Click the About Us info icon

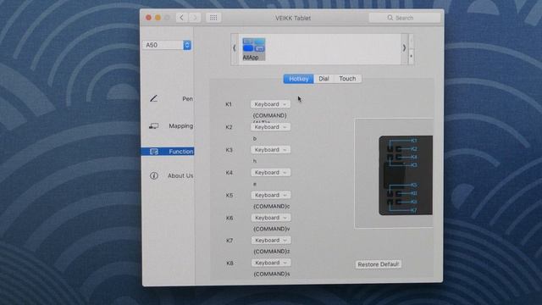pos(154,175)
